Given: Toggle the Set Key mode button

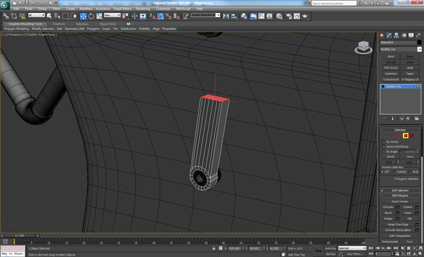Looking at the screenshot, I should pos(331,254).
